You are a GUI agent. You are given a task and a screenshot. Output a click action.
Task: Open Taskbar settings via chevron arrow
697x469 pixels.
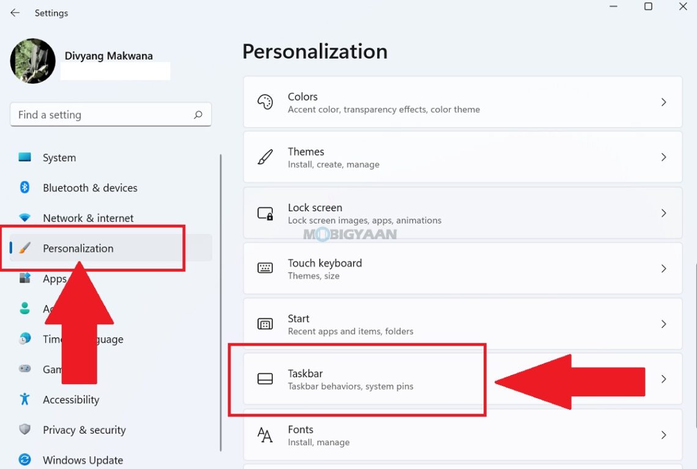(664, 379)
